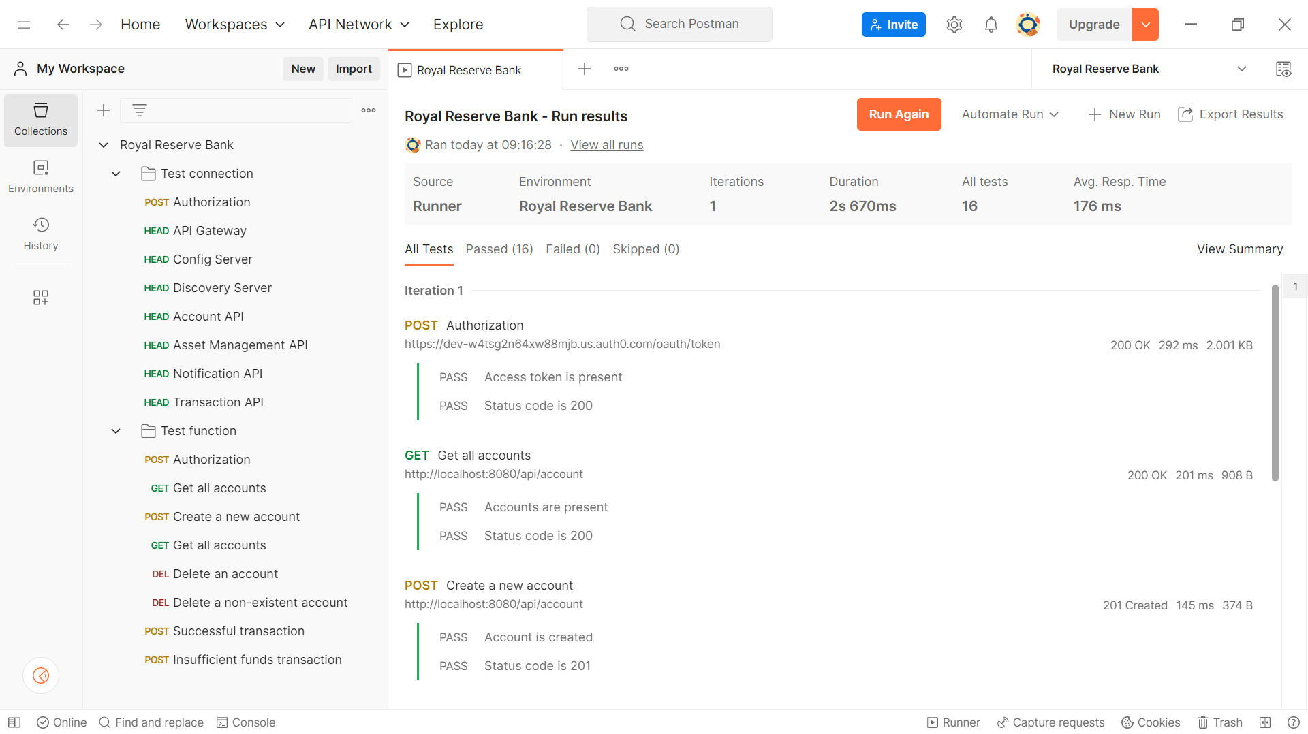Go forward with the right arrow icon
The image size is (1308, 734).
click(96, 25)
